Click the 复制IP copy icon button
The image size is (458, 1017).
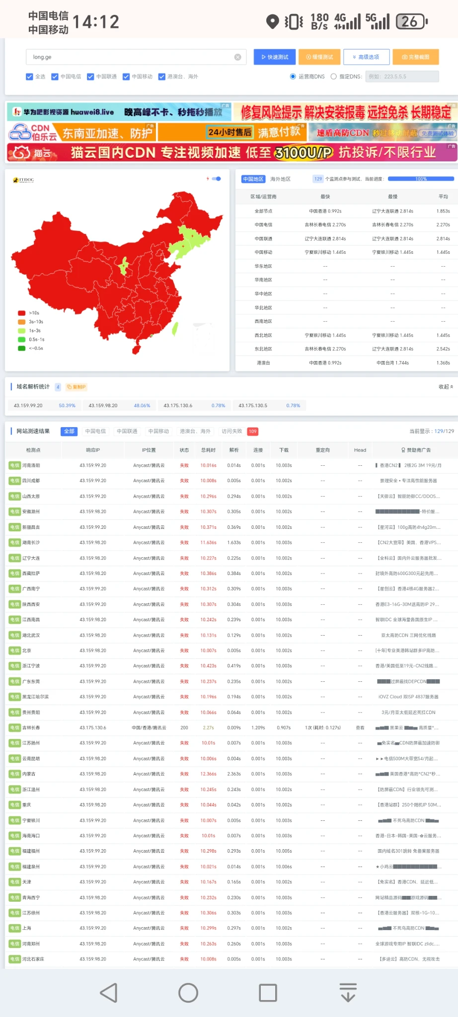click(76, 387)
